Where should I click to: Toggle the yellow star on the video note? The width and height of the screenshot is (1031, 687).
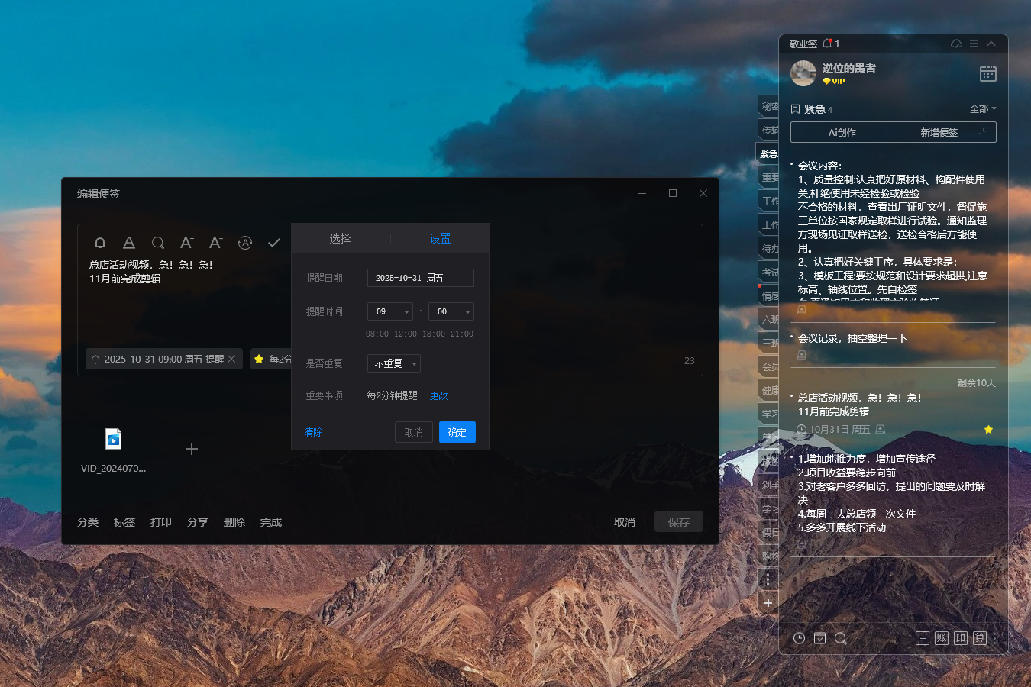pos(988,430)
